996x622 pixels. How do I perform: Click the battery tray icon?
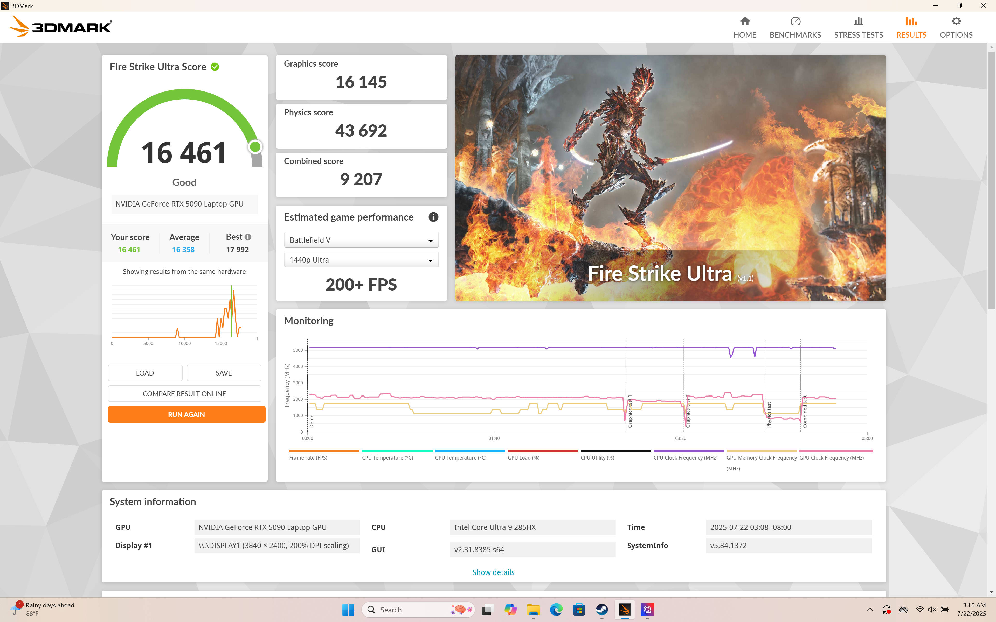click(945, 610)
